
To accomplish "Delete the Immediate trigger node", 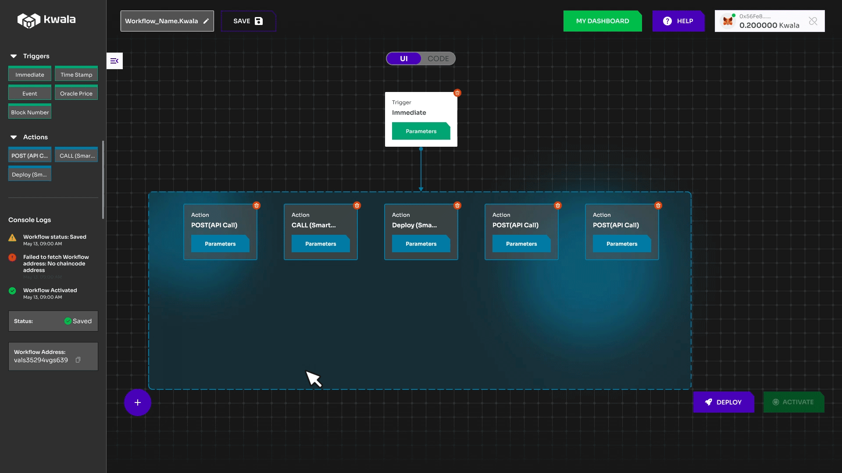I will click(457, 92).
